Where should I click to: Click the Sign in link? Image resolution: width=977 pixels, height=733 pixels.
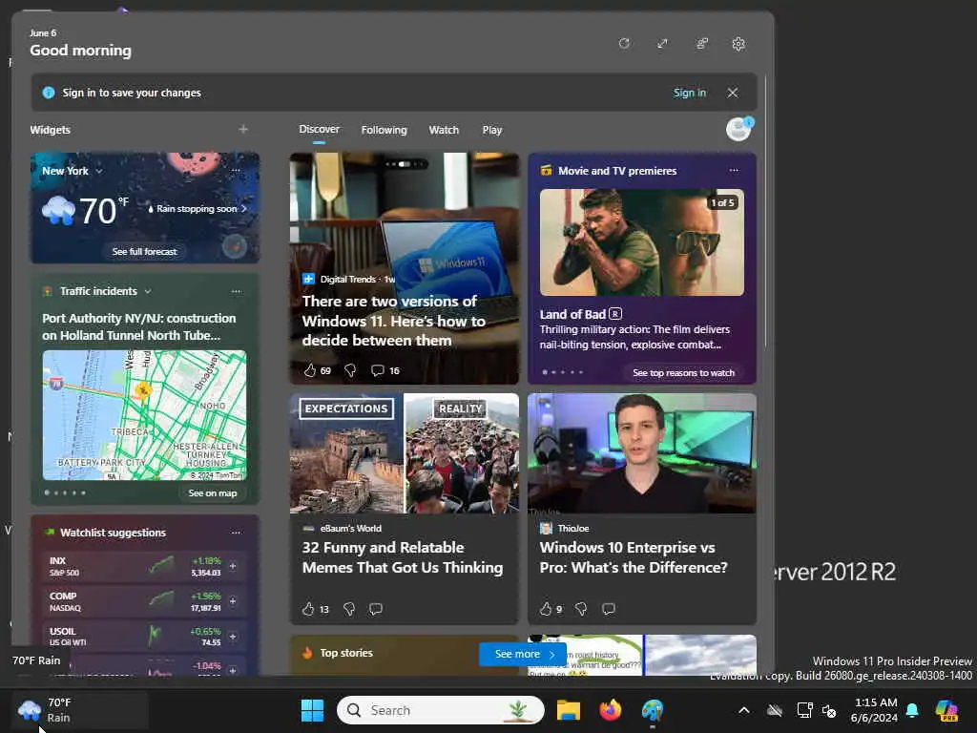(689, 93)
